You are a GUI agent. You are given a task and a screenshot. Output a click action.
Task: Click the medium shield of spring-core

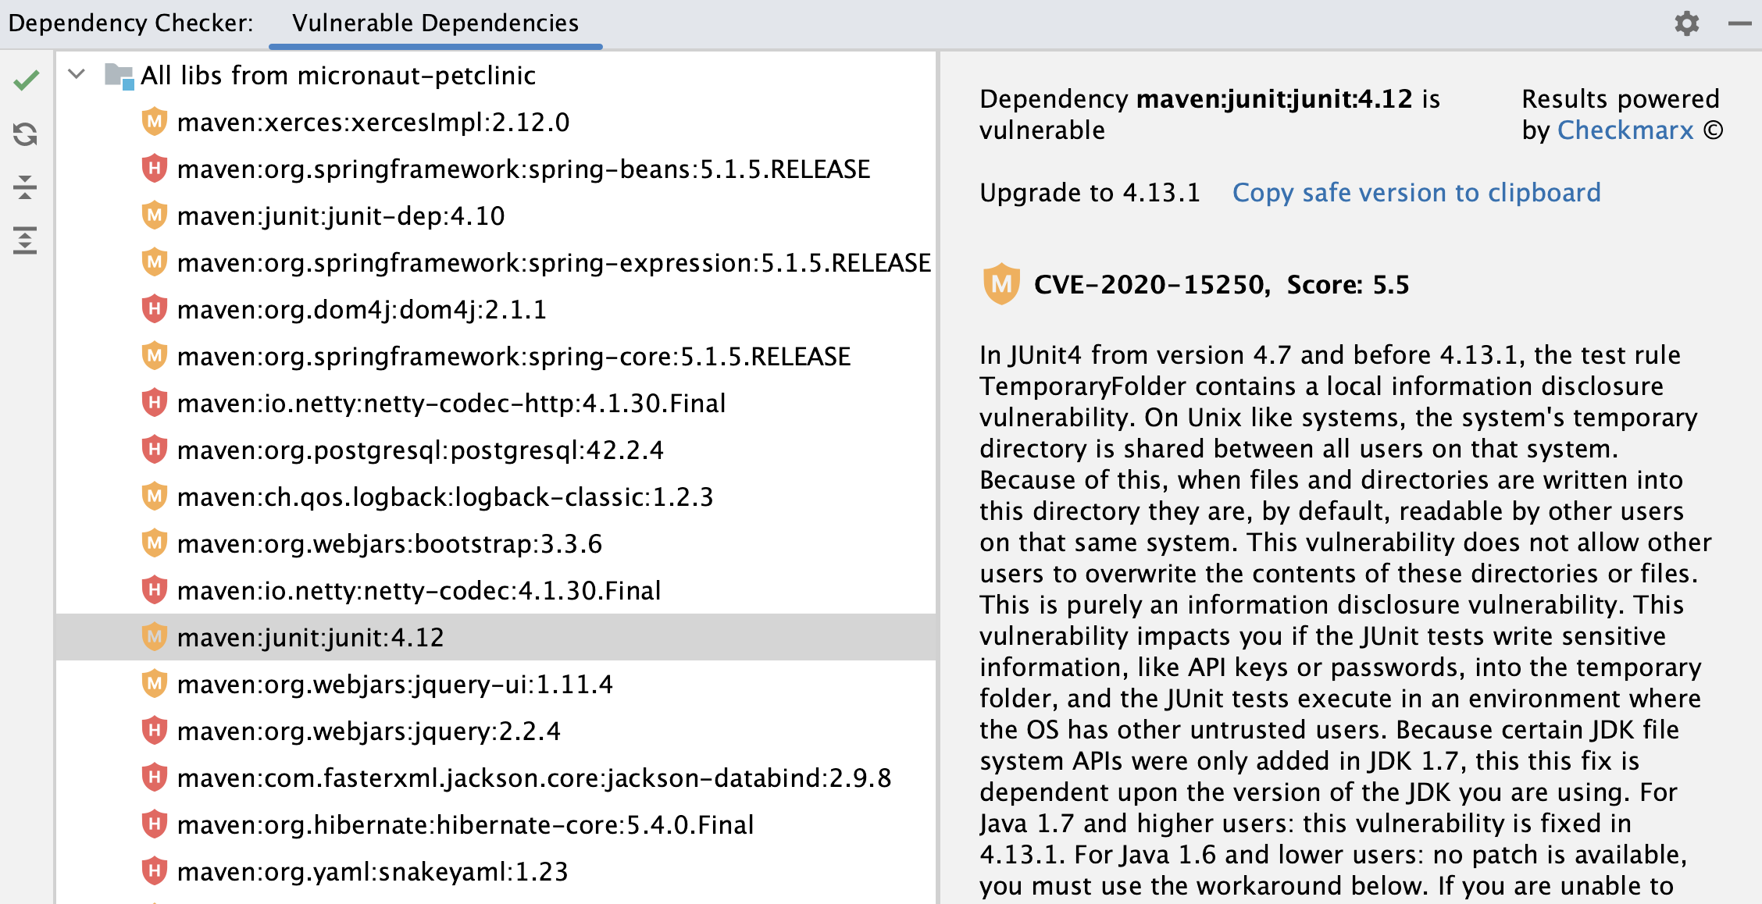pos(155,356)
